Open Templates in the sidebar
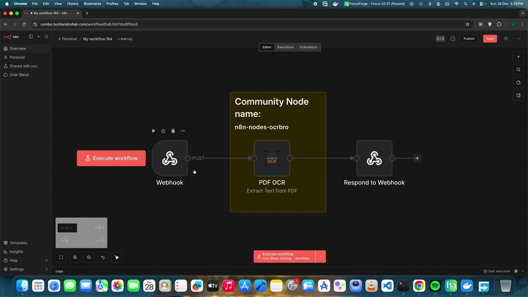This screenshot has height=297, width=528. click(x=26, y=243)
